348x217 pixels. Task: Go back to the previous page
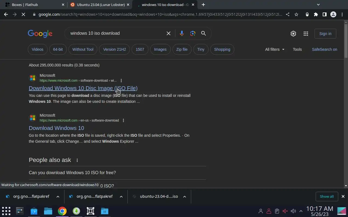[6, 14]
